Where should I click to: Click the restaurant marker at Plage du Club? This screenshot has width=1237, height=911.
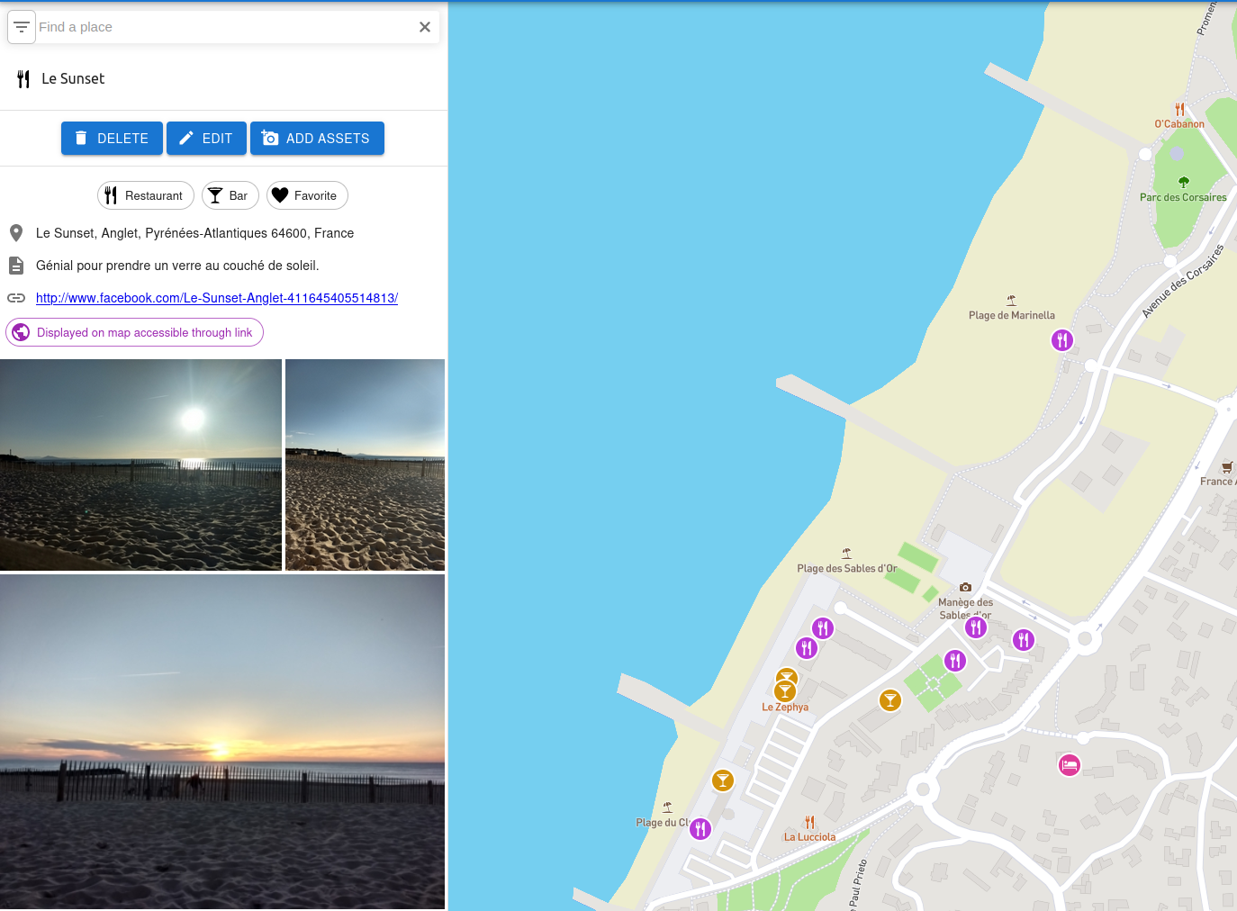[700, 829]
